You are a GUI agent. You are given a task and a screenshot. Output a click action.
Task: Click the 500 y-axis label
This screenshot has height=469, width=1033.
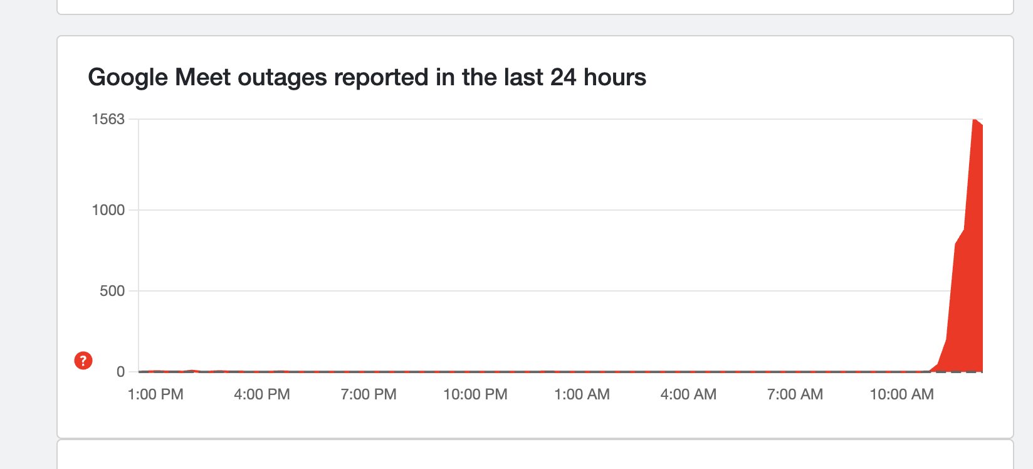point(112,291)
